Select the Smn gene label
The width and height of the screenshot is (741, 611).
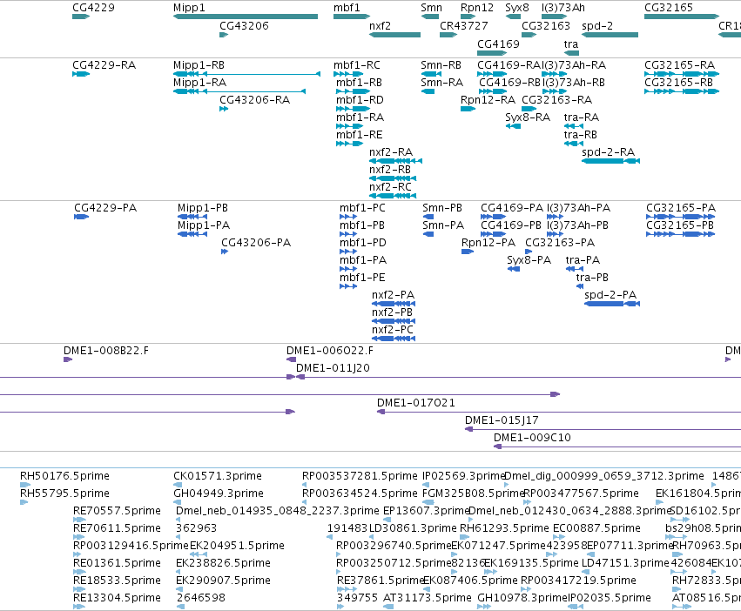(x=431, y=8)
